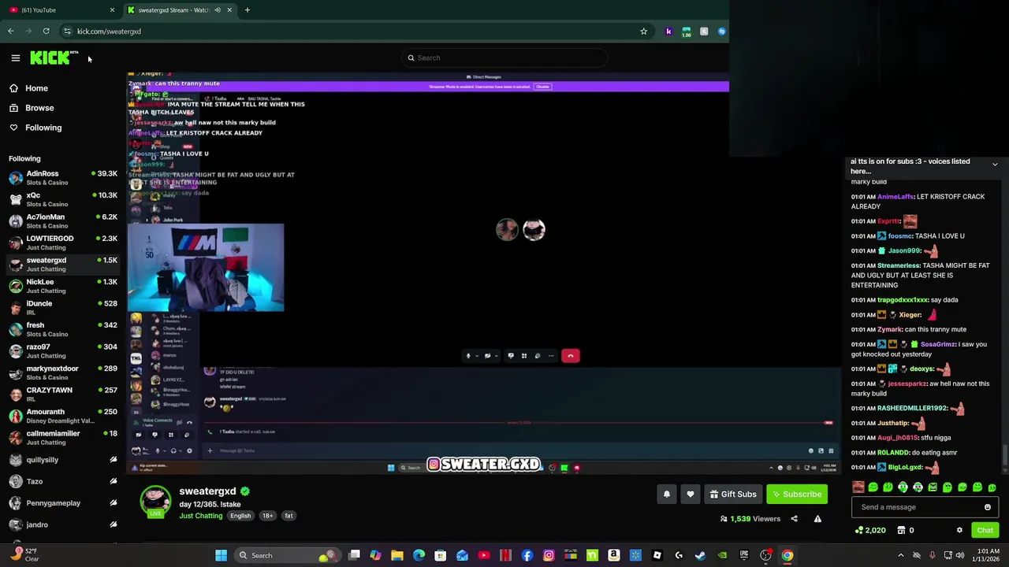Click the green Subscribe button
1009x567 pixels.
tap(797, 495)
